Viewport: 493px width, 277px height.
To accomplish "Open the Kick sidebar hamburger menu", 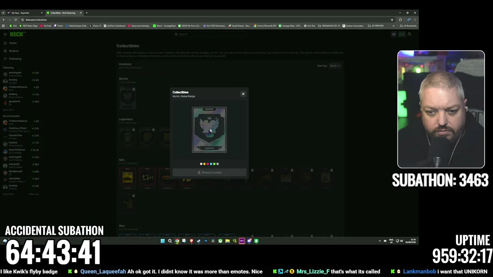I will 5,34.
